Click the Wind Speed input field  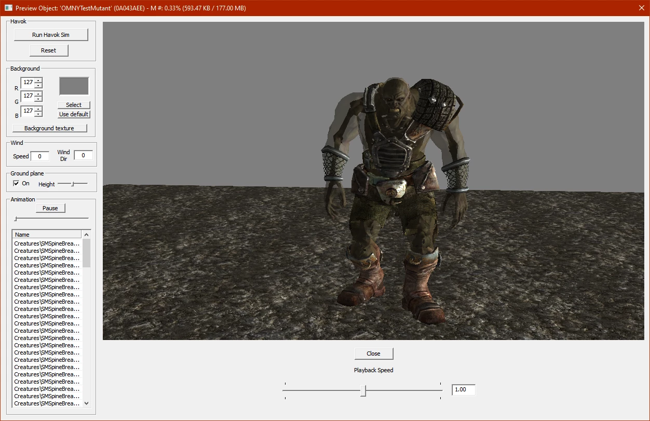tap(40, 156)
